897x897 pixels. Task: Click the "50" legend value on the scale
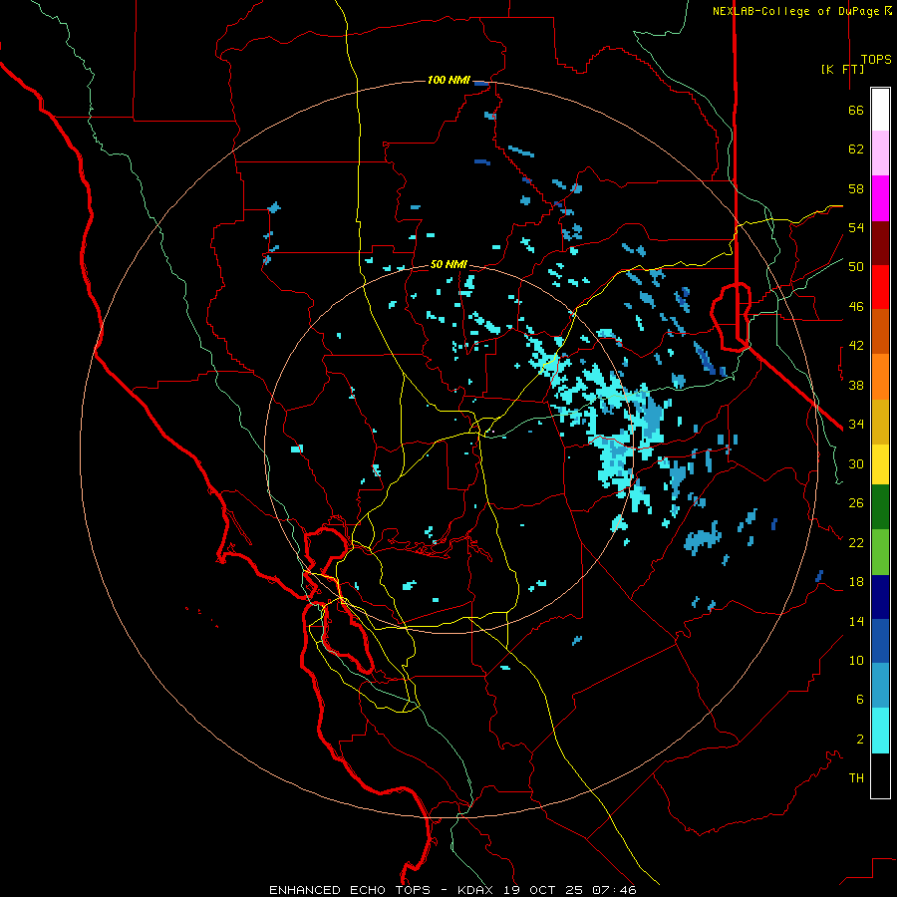tap(856, 267)
